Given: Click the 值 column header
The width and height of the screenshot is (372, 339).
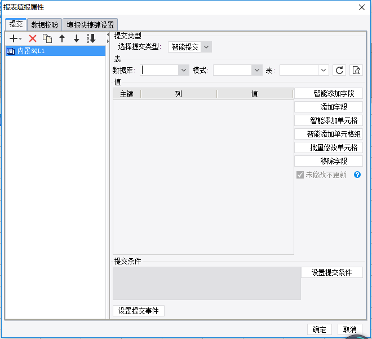Looking at the screenshot, I should tap(255, 94).
